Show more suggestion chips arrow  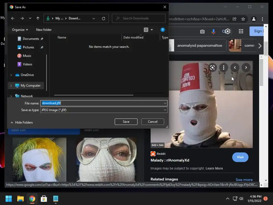(x=260, y=46)
